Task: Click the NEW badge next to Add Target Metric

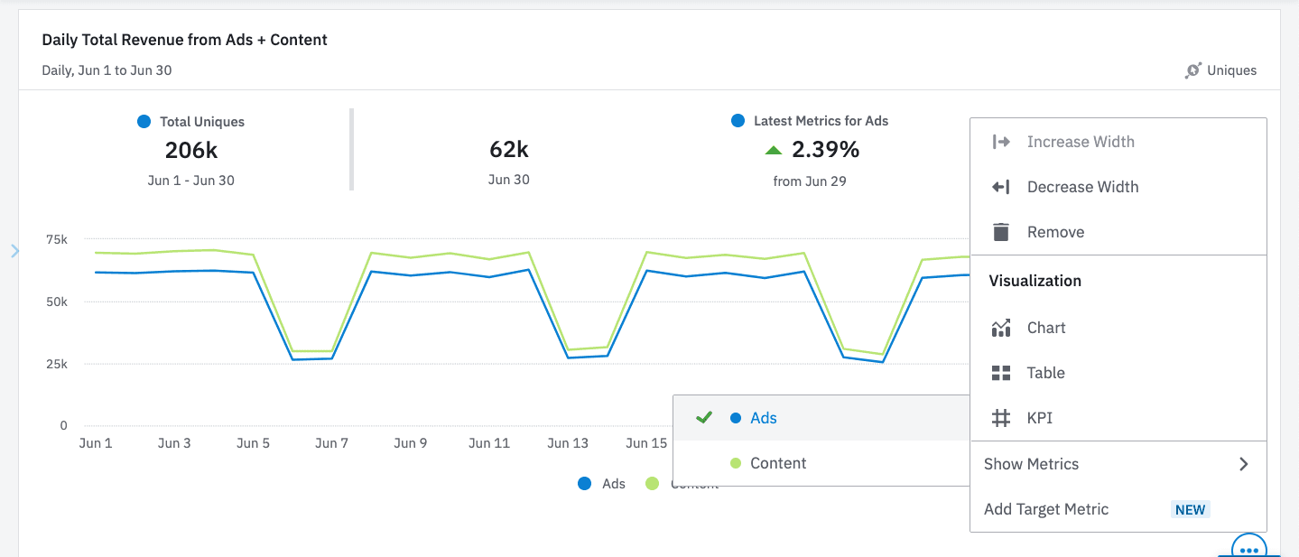Action: (x=1190, y=508)
